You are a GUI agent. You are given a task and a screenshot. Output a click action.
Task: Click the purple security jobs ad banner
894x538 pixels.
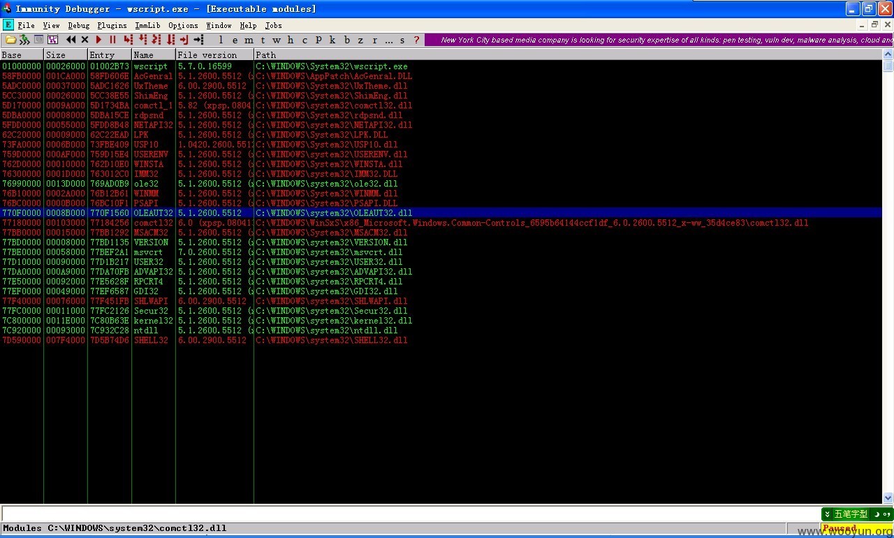pyautogui.click(x=659, y=40)
